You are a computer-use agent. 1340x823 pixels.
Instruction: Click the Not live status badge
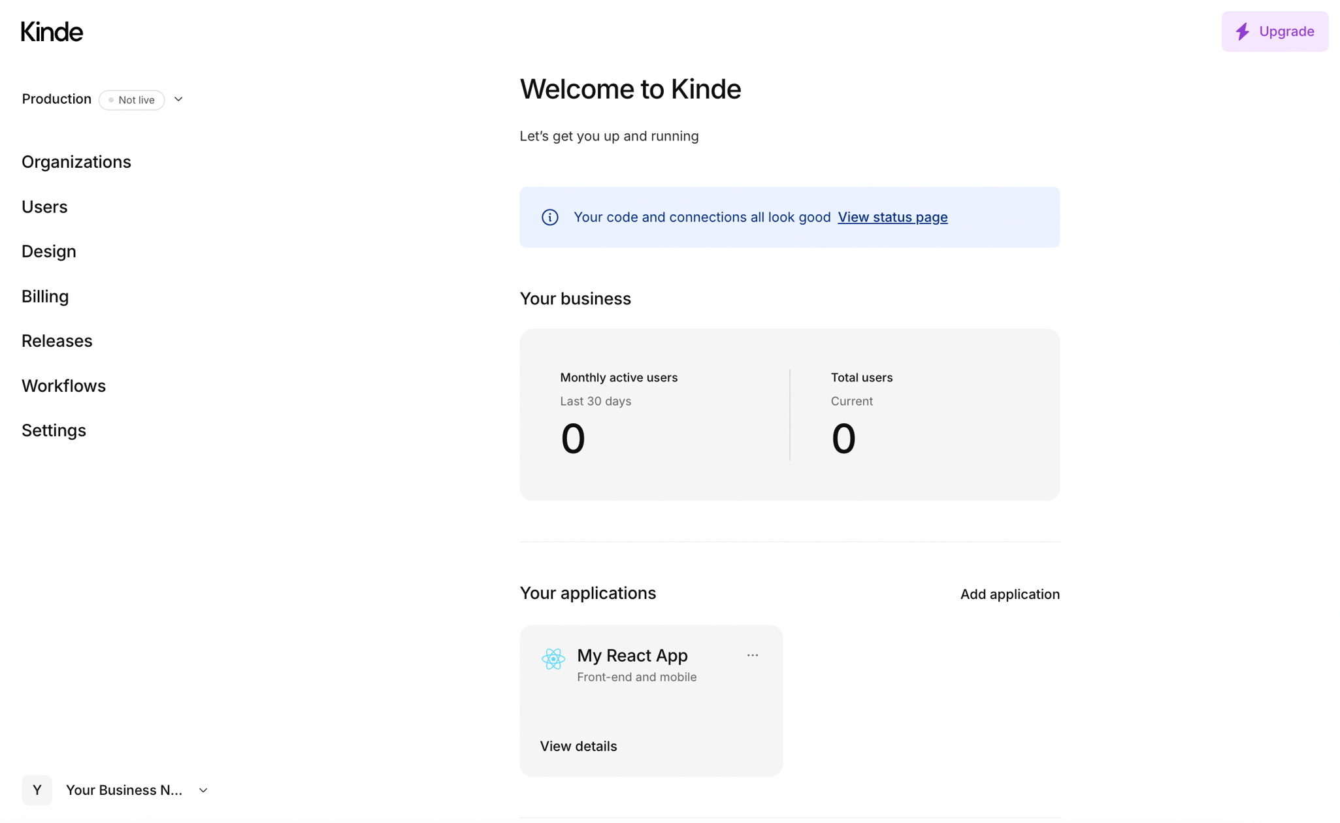coord(131,100)
